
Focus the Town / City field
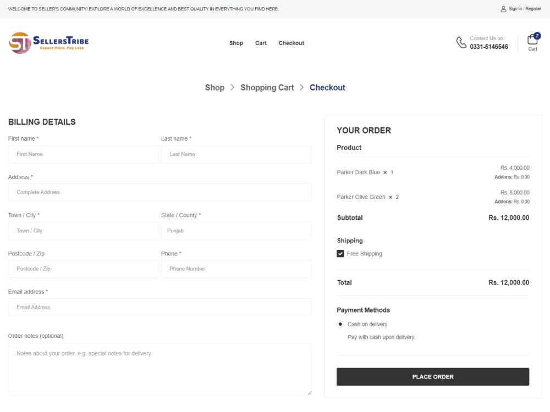(84, 231)
